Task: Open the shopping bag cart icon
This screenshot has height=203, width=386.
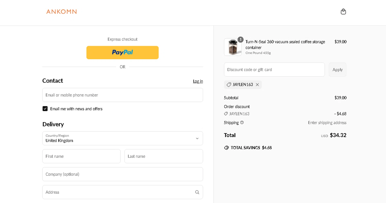Action: [x=343, y=12]
